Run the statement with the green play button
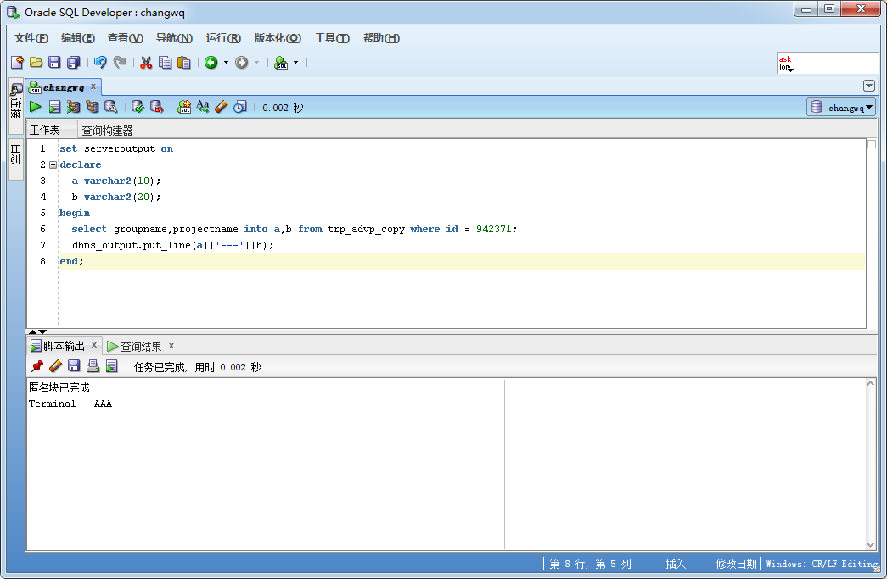887x579 pixels. 35,107
